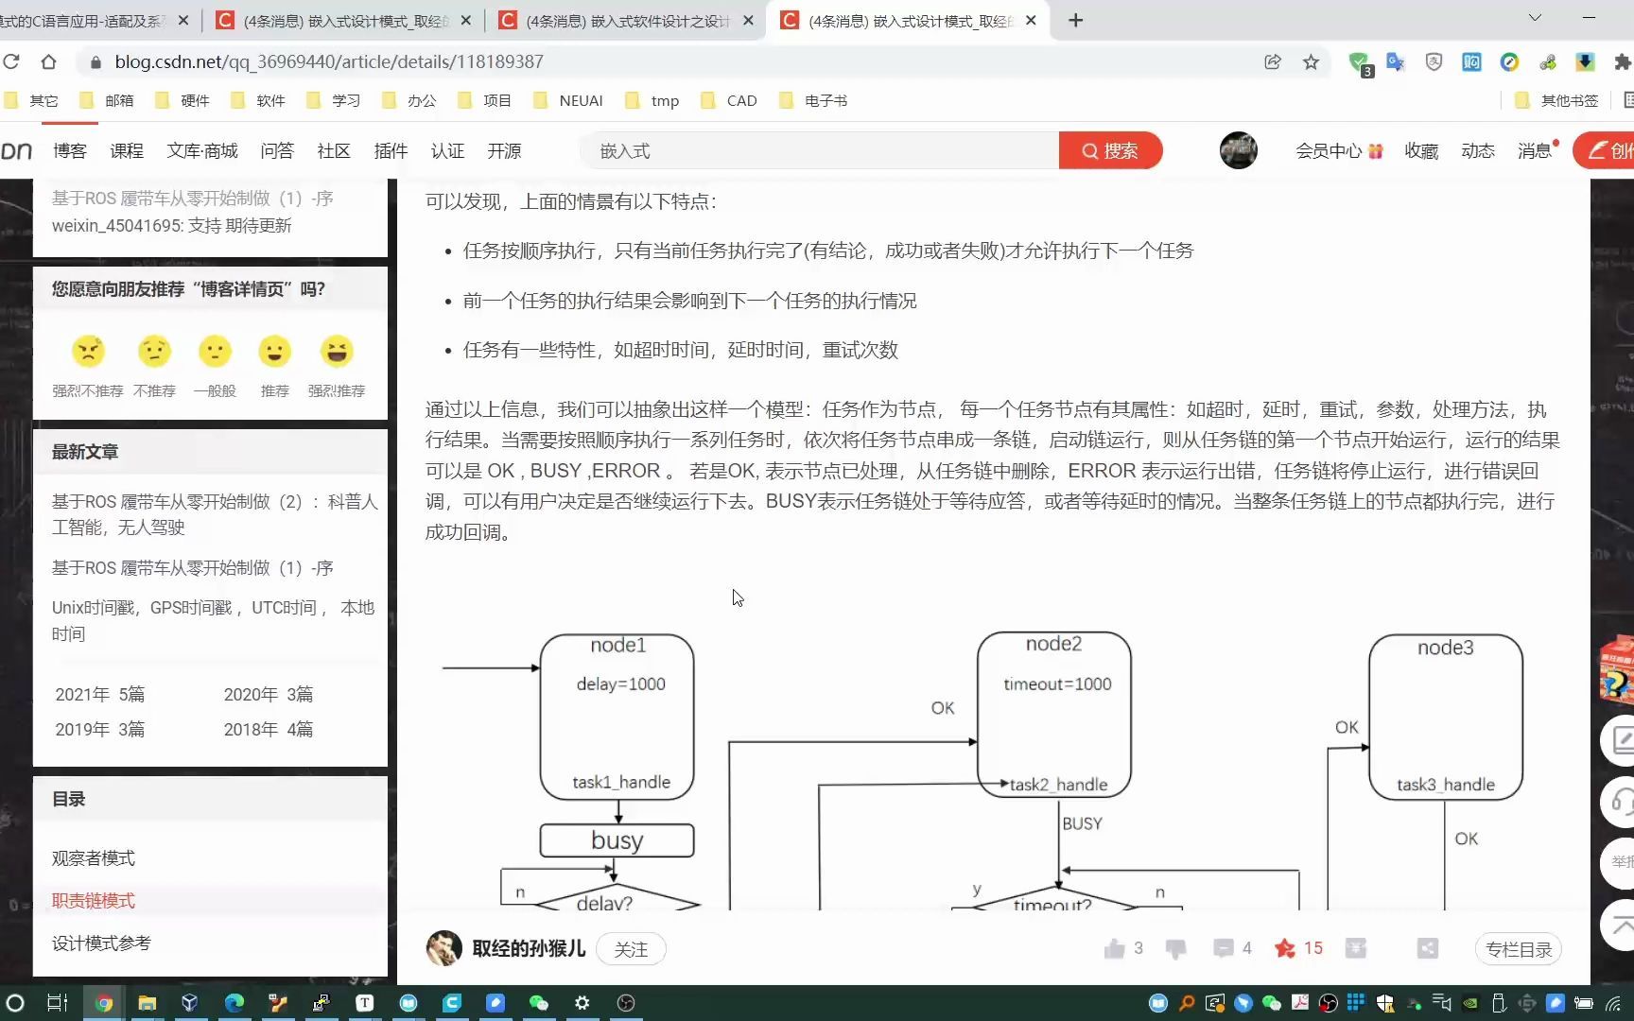Share the article with the share icon
This screenshot has height=1021, width=1634.
[1428, 948]
